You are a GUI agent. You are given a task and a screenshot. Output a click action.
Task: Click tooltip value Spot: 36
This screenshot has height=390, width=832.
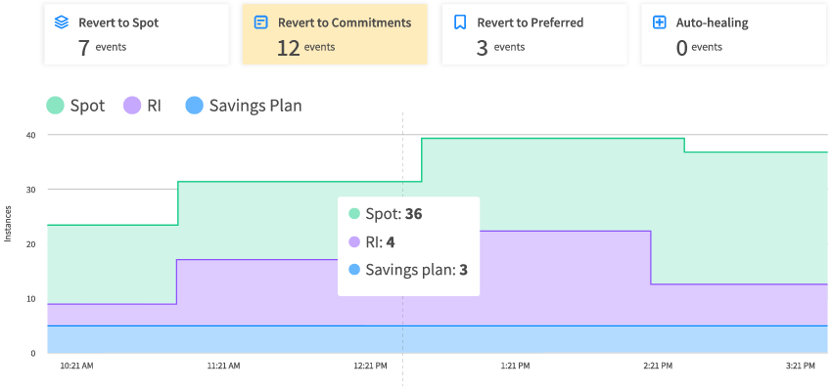(x=386, y=214)
